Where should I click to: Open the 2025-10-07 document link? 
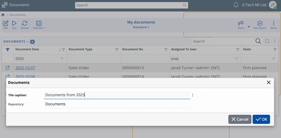25,68
